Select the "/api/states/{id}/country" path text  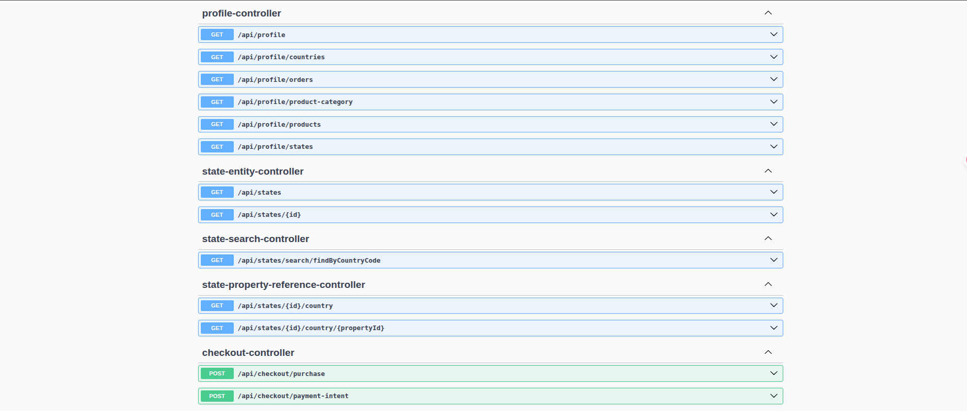(285, 306)
